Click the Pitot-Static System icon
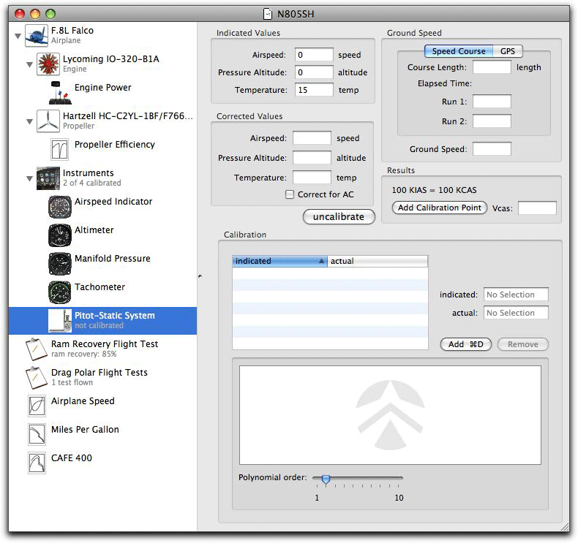 60,320
